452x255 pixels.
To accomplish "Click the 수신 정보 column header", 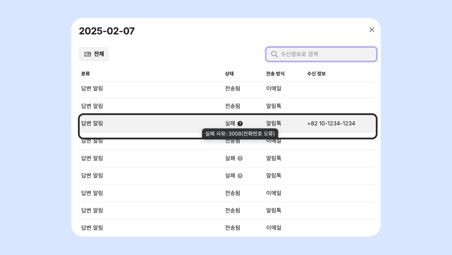I will click(x=316, y=74).
